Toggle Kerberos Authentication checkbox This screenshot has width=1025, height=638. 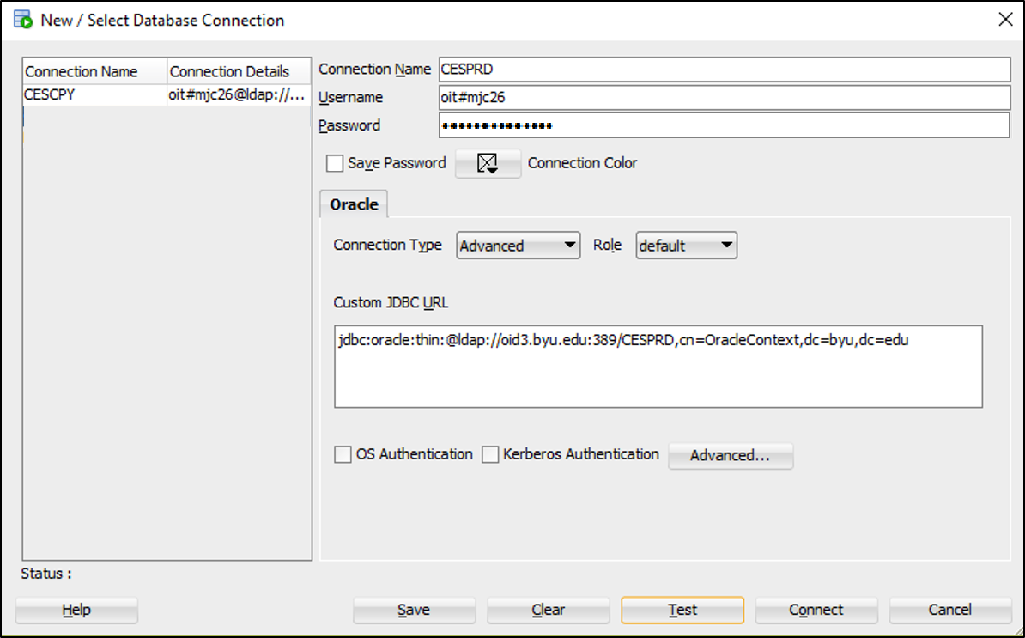tap(490, 454)
